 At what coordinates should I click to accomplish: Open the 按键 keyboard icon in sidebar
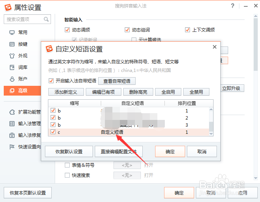(x=12, y=44)
